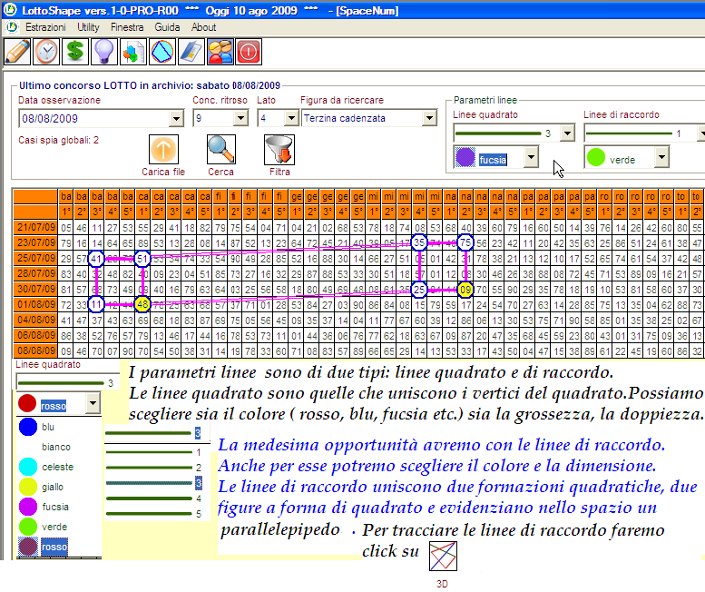Open the Estrazioni menu
This screenshot has height=592, width=705.
click(x=45, y=27)
